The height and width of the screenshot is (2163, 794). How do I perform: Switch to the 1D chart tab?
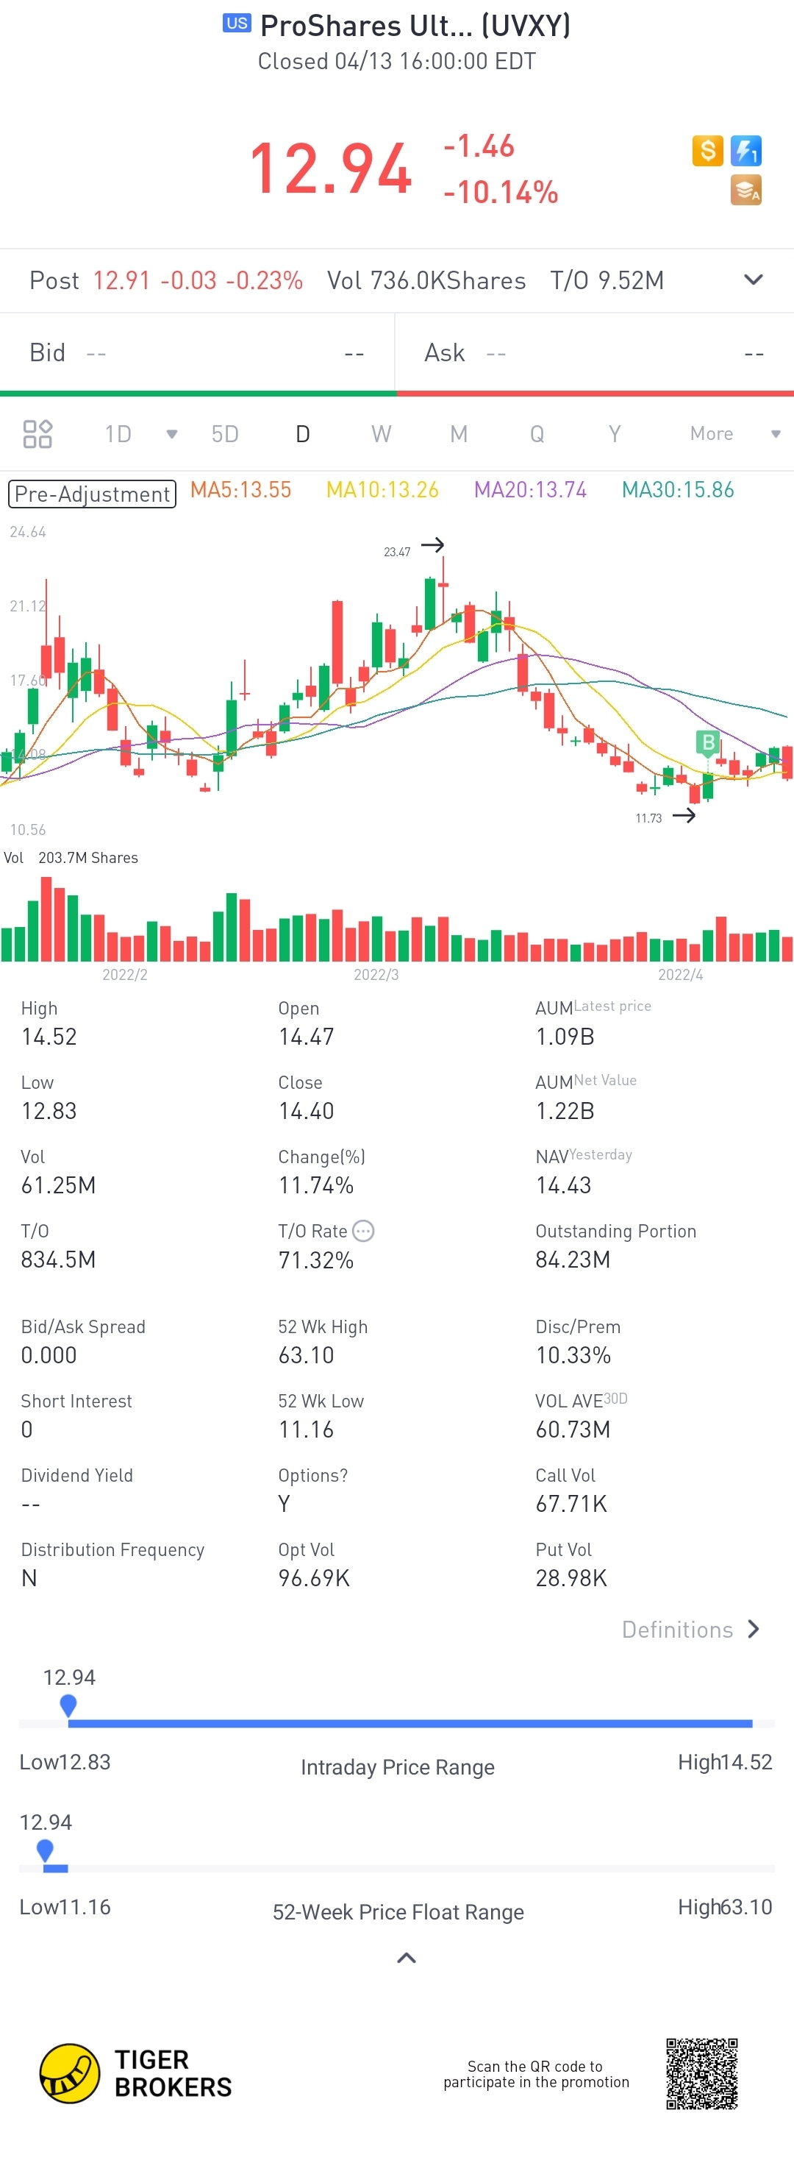pos(118,434)
